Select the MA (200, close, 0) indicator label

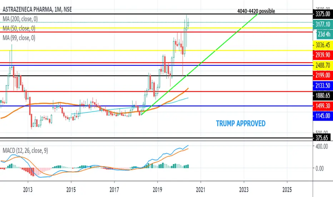[20, 19]
